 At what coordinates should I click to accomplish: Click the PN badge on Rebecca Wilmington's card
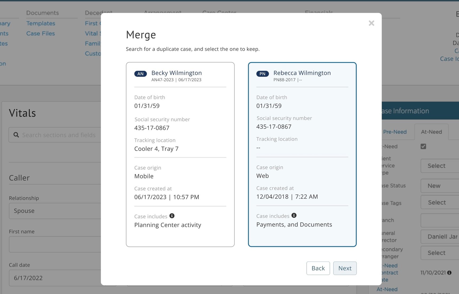pos(262,74)
